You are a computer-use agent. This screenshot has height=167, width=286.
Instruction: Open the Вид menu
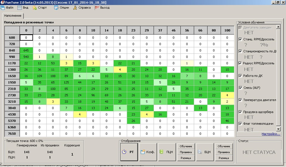coord(23,8)
